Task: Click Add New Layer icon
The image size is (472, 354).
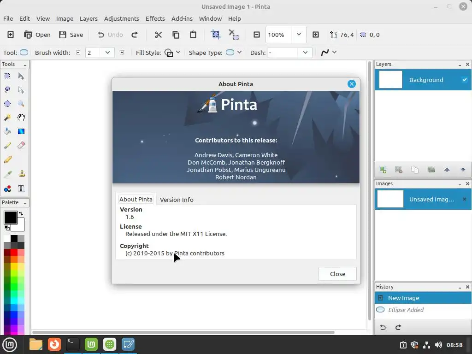Action: pos(383,170)
